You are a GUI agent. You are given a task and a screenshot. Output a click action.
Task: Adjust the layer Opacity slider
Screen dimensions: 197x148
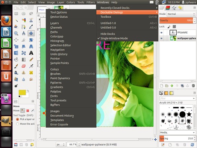click(x=176, y=20)
